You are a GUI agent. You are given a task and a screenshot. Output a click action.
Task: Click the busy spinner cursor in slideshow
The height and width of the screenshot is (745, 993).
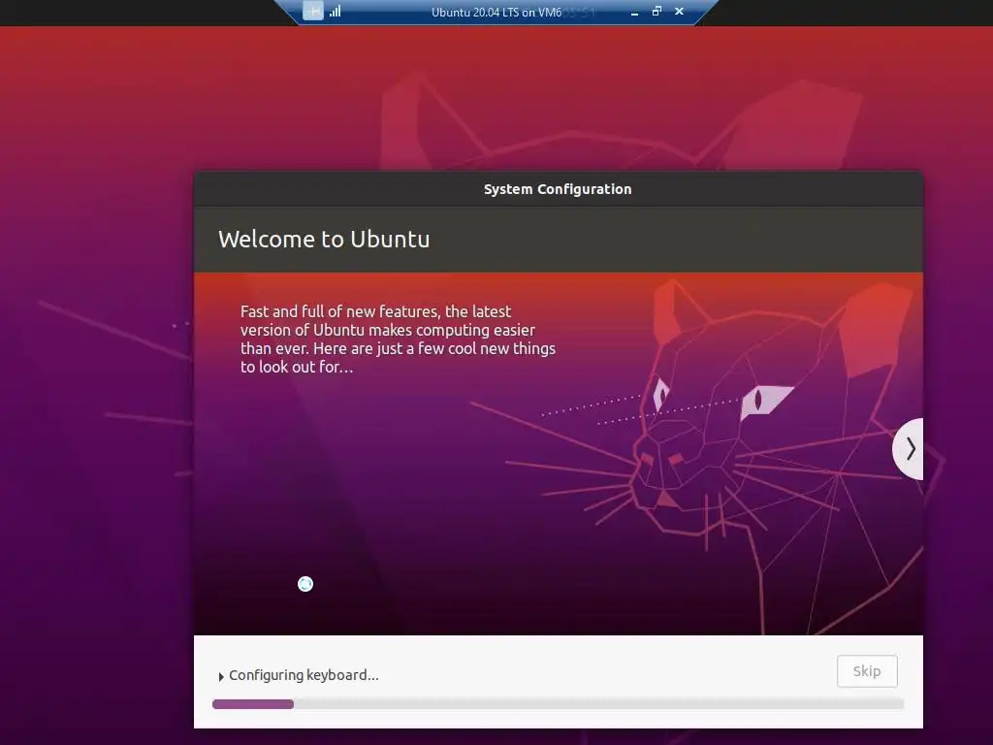pos(305,583)
